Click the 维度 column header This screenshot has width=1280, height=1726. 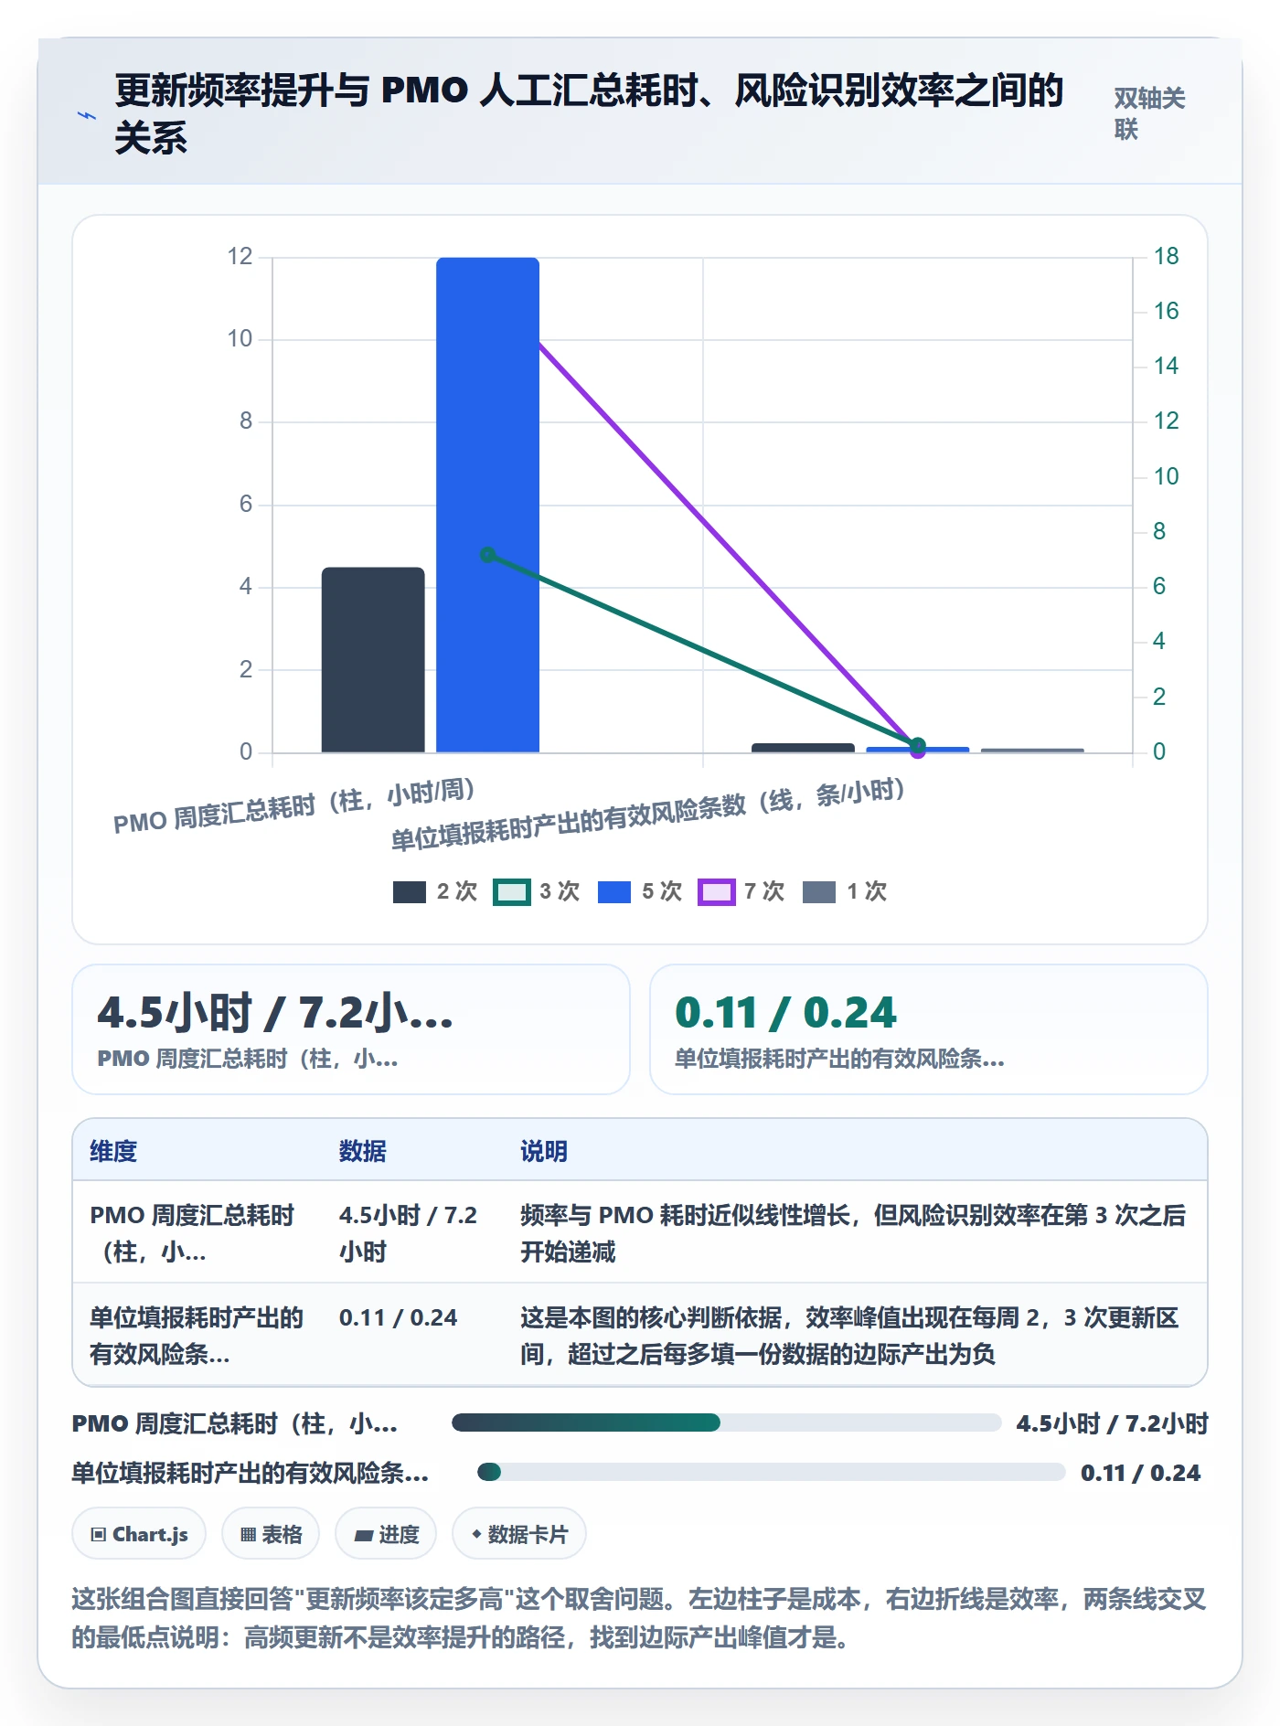pos(113,1151)
